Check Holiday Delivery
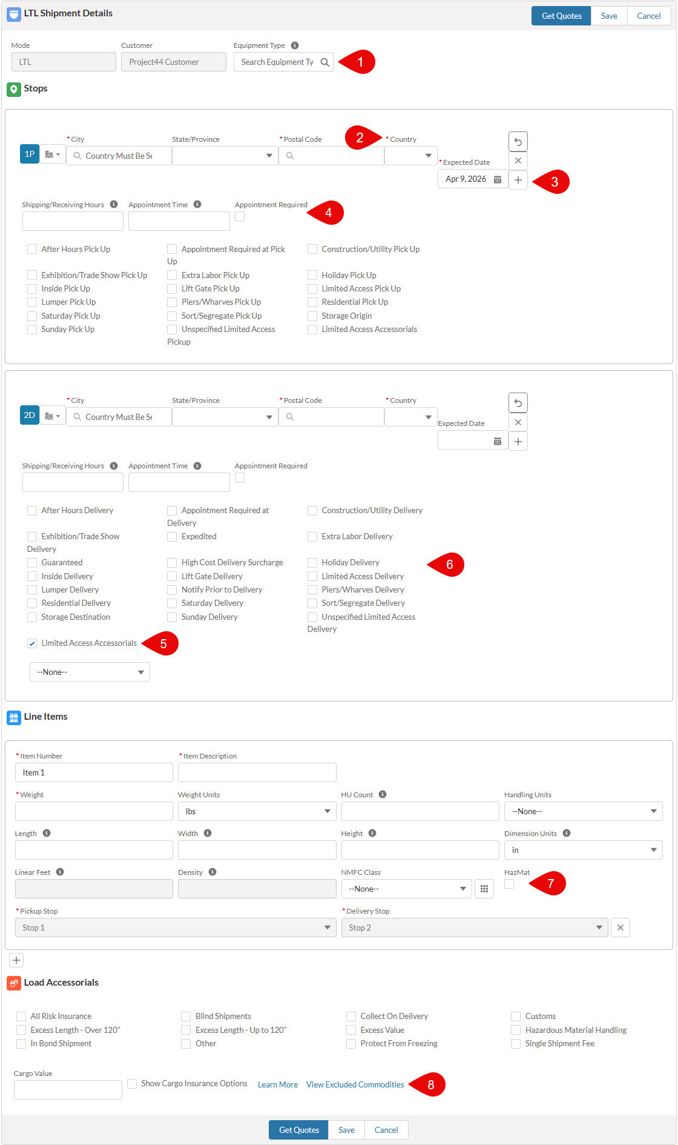Viewport: 678px width, 1145px height. tap(312, 562)
